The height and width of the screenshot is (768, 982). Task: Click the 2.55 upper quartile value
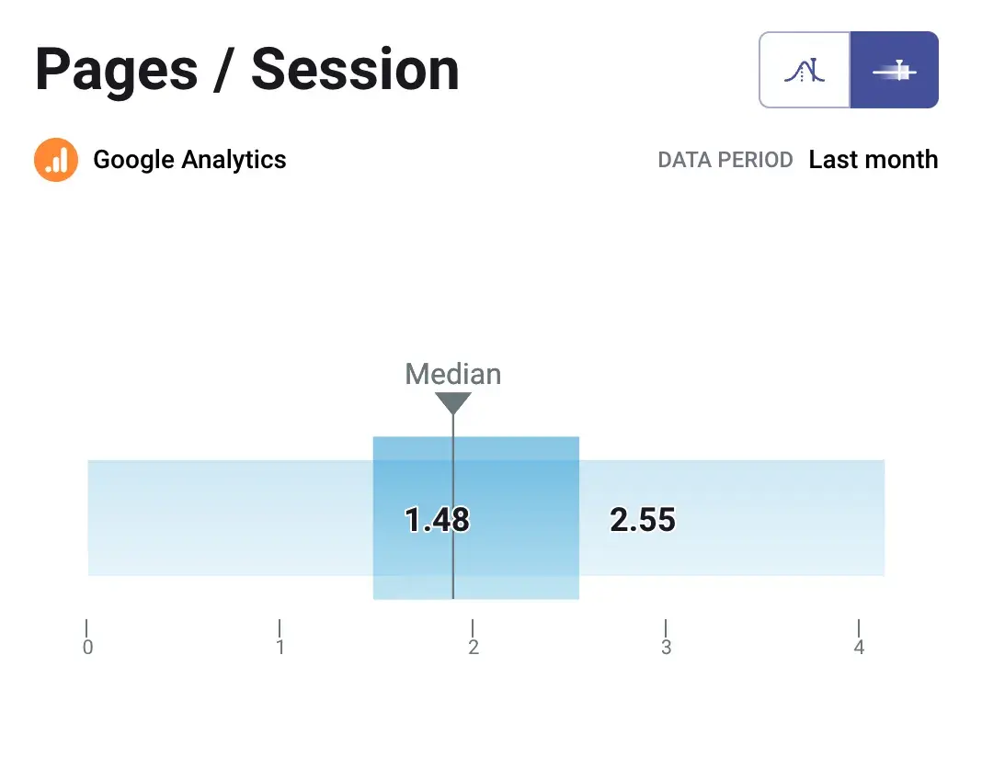643,520
